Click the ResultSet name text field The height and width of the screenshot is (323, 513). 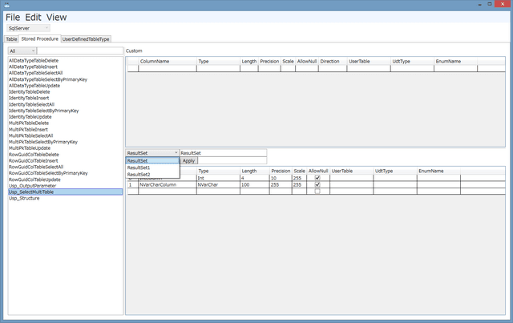coord(223,153)
